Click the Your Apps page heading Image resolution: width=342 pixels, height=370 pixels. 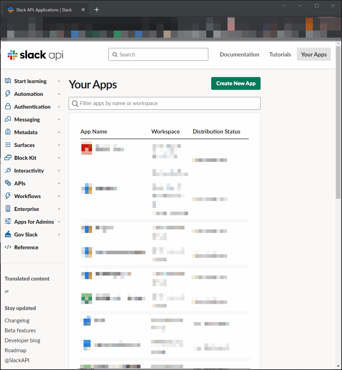coord(93,85)
